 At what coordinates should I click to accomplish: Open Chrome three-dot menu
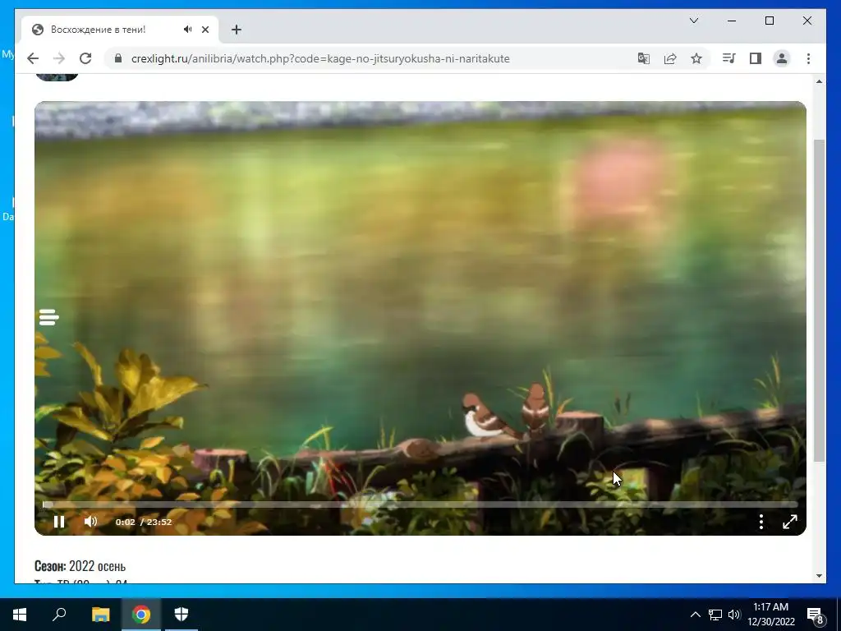click(x=808, y=58)
